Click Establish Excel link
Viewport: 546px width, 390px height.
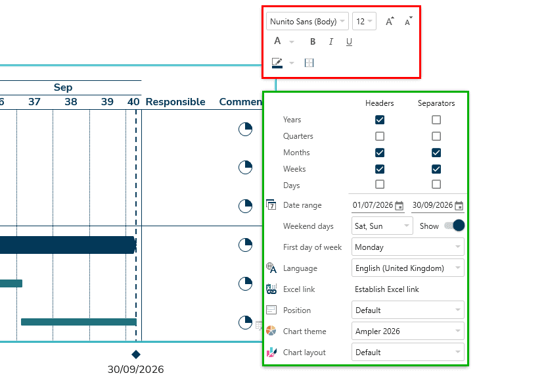[x=387, y=289]
